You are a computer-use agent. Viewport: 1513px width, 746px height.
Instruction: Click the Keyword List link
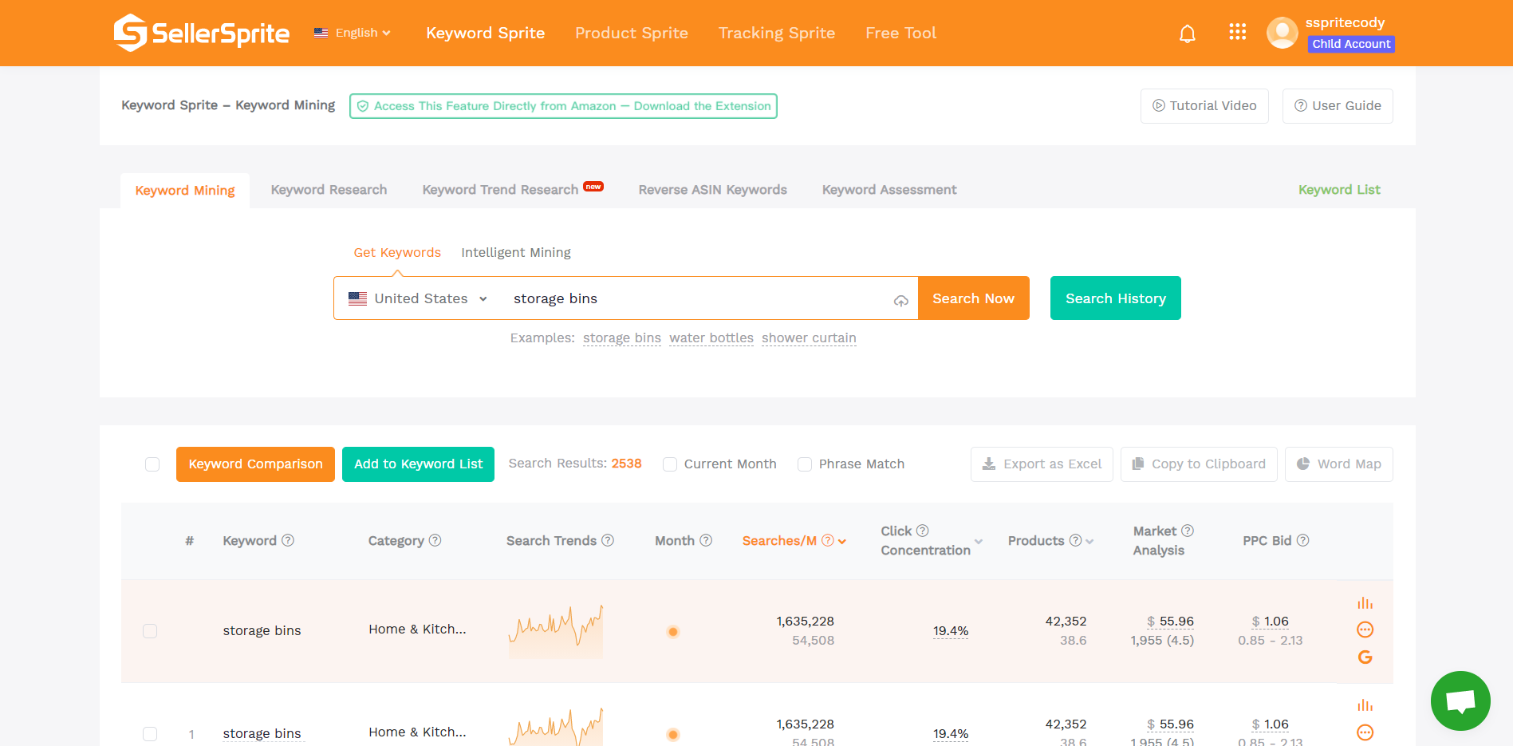[1339, 190]
